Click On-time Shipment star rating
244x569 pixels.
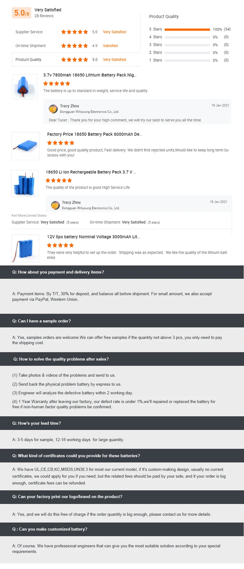[74, 46]
